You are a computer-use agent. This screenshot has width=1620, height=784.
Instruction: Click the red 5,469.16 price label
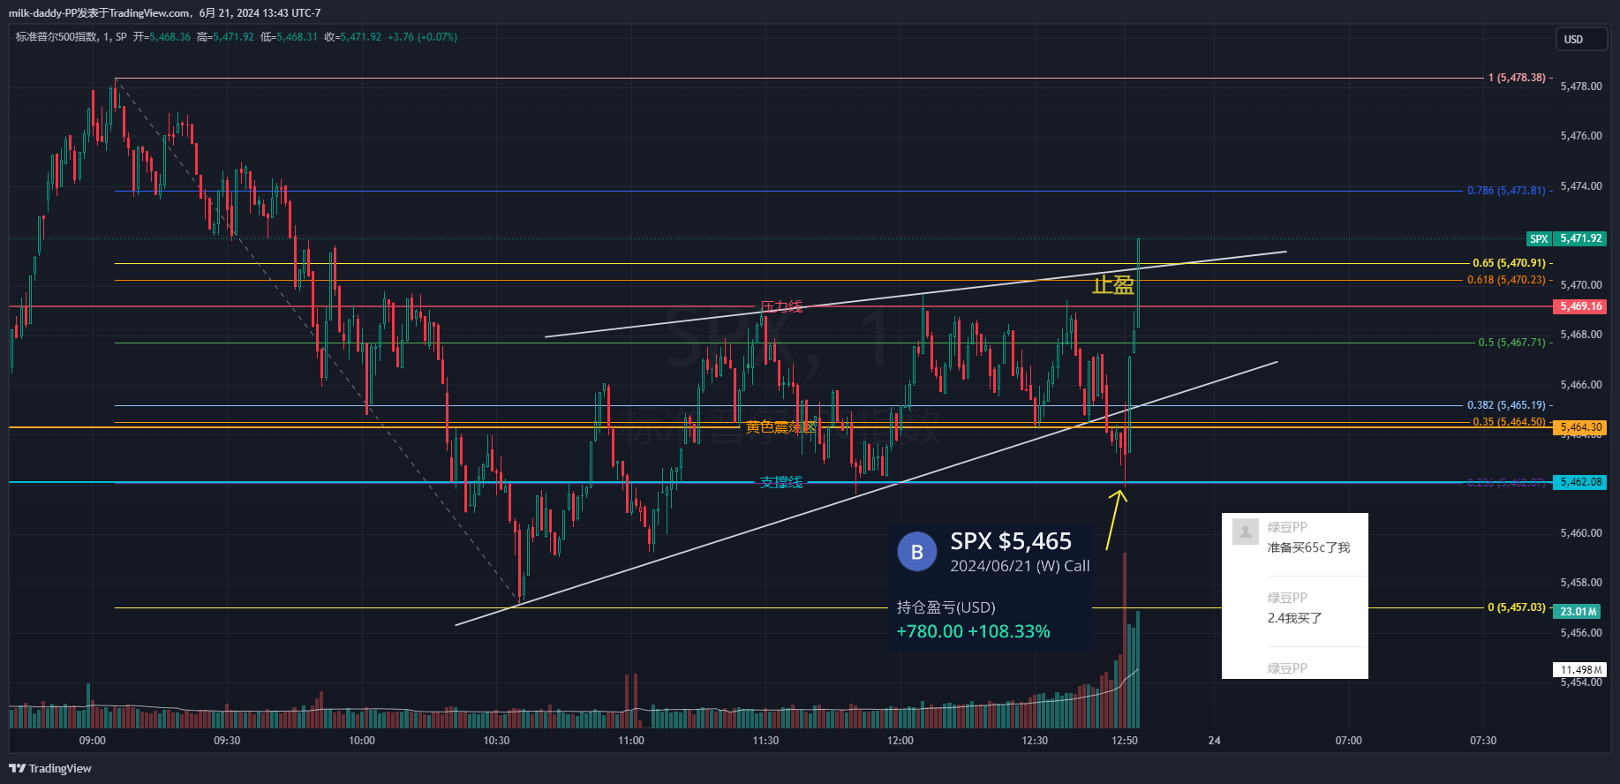tap(1579, 306)
